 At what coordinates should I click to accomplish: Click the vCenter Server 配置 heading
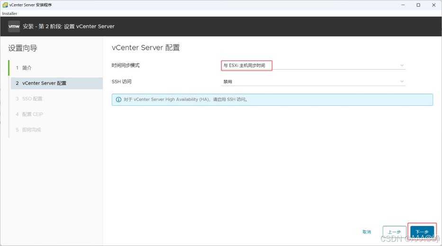coord(146,48)
